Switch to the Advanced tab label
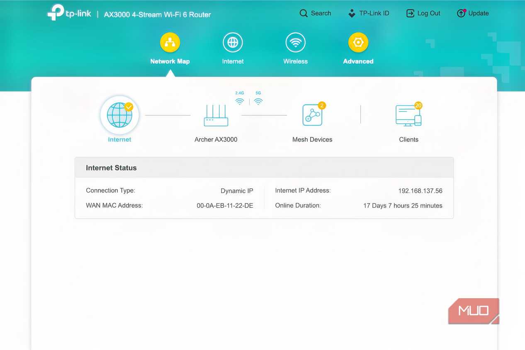This screenshot has width=525, height=350. 358,61
